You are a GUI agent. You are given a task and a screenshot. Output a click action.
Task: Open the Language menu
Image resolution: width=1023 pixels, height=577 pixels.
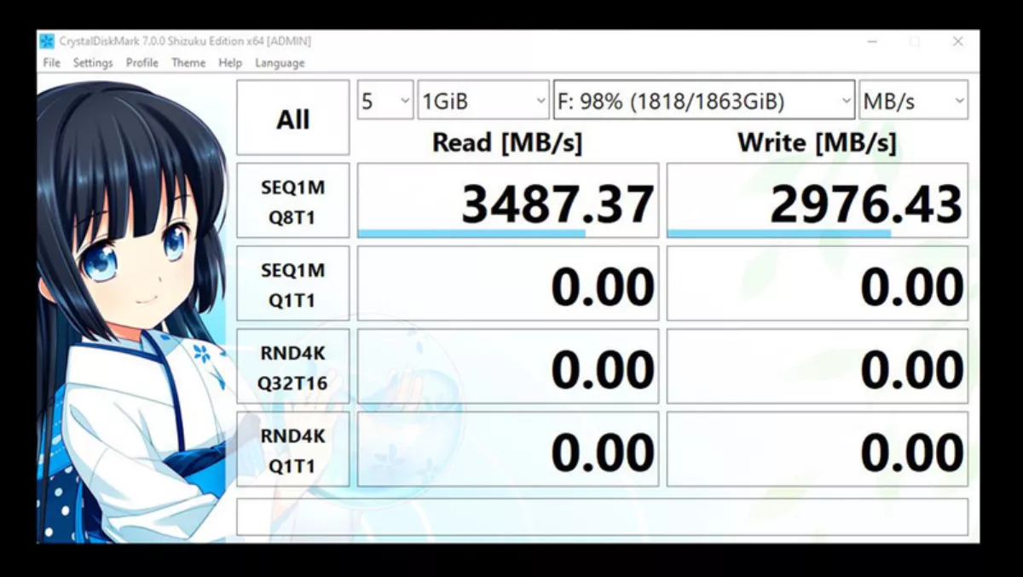coord(280,63)
